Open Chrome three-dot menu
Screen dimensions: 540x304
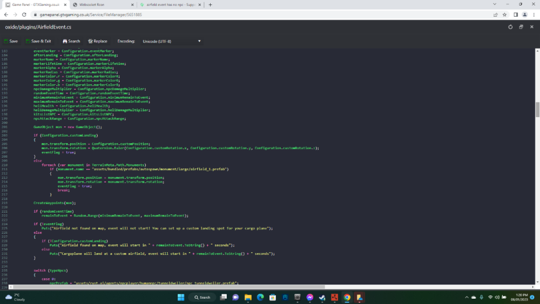(534, 15)
